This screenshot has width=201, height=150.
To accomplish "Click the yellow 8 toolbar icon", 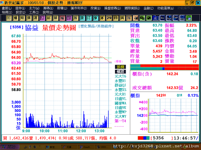I will (x=102, y=18).
